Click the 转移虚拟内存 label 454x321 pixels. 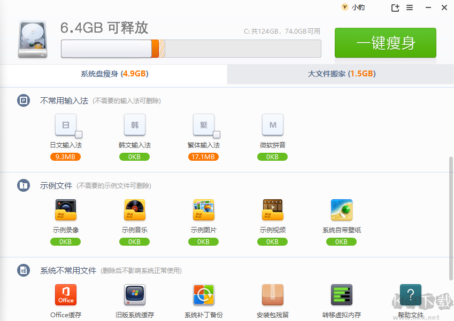342,315
